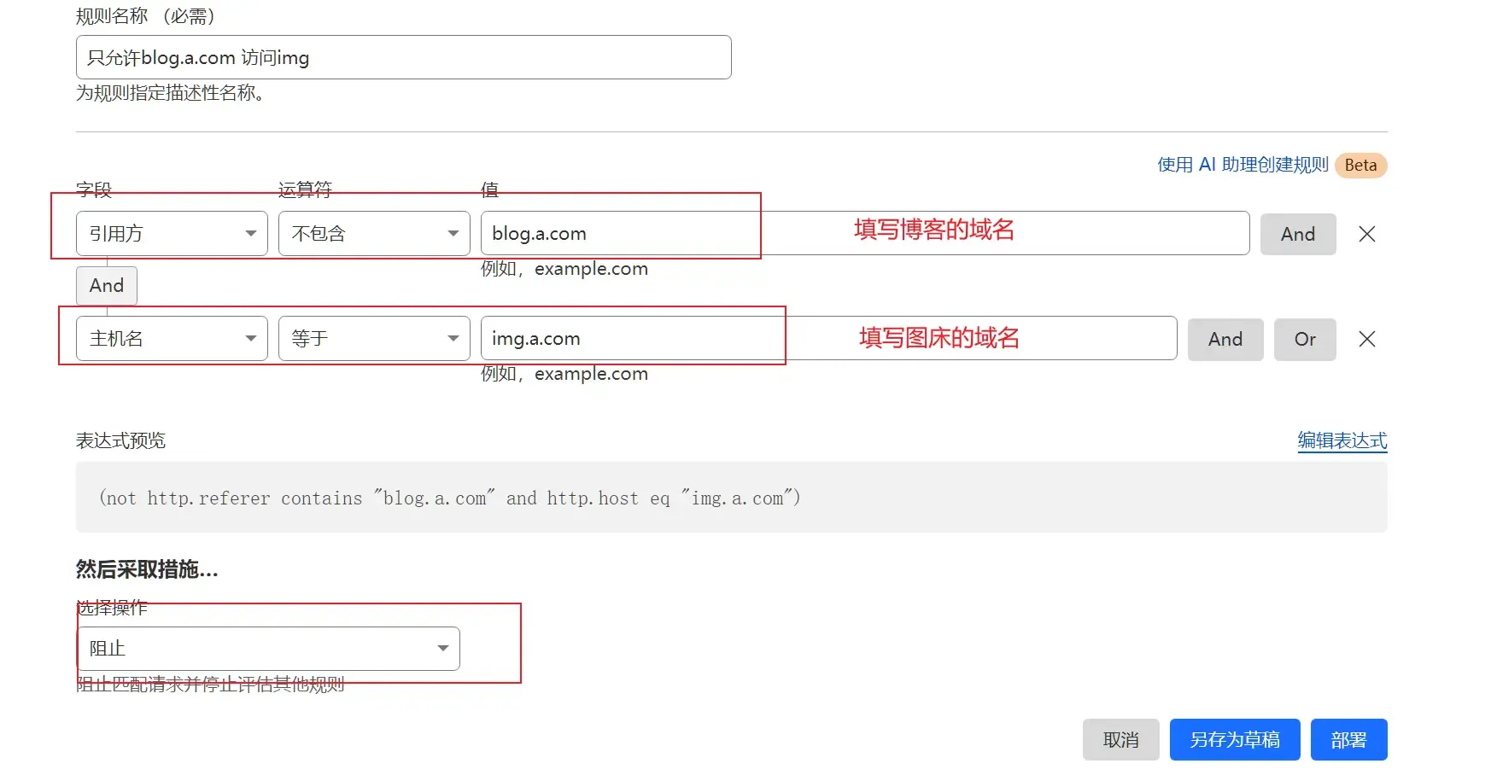Click 部署 to deploy the rule
This screenshot has height=781, width=1497.
pyautogui.click(x=1348, y=739)
